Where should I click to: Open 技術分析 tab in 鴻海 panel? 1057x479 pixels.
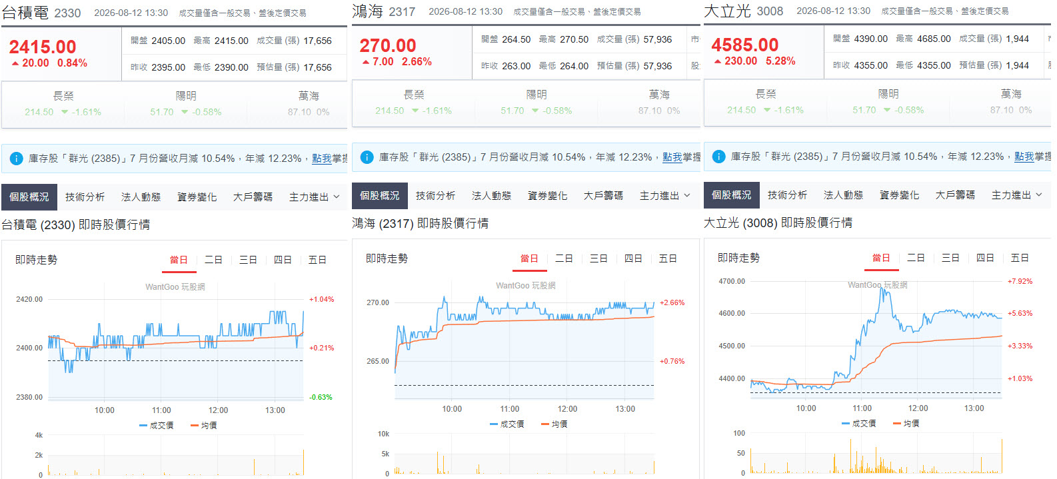[435, 196]
